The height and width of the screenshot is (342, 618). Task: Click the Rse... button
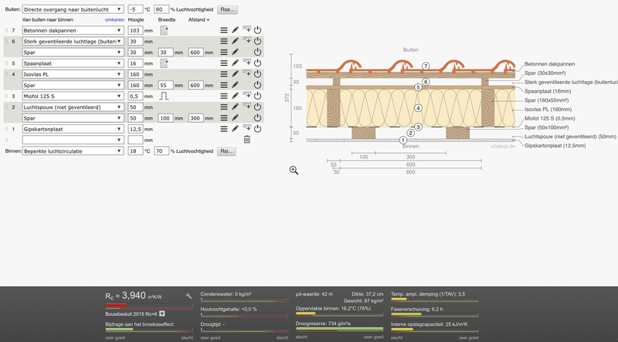226,10
